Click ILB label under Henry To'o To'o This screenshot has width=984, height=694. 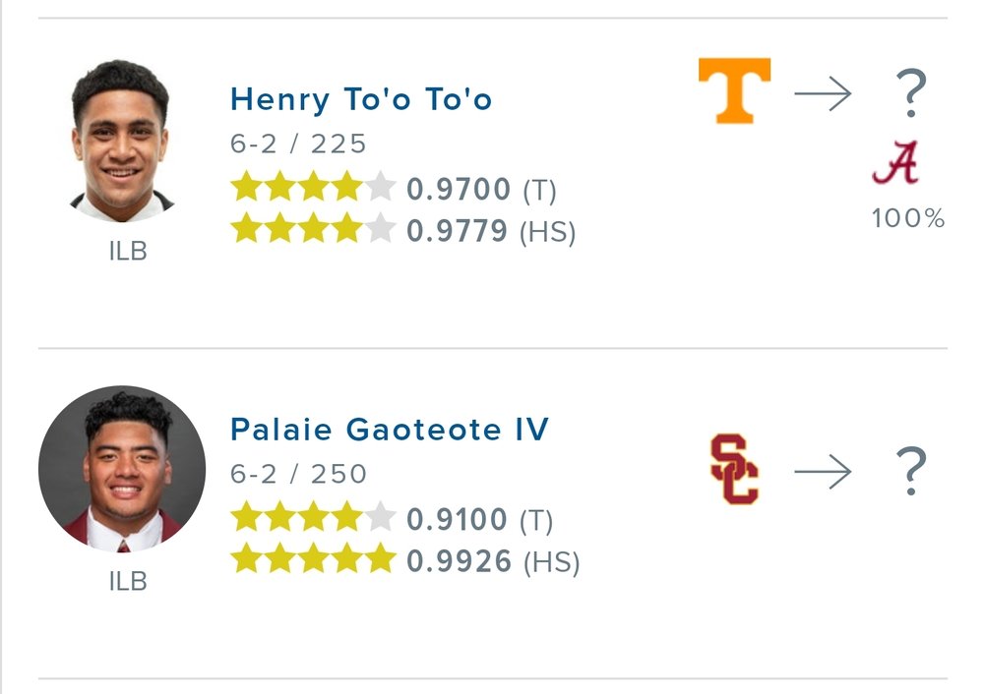click(x=128, y=252)
